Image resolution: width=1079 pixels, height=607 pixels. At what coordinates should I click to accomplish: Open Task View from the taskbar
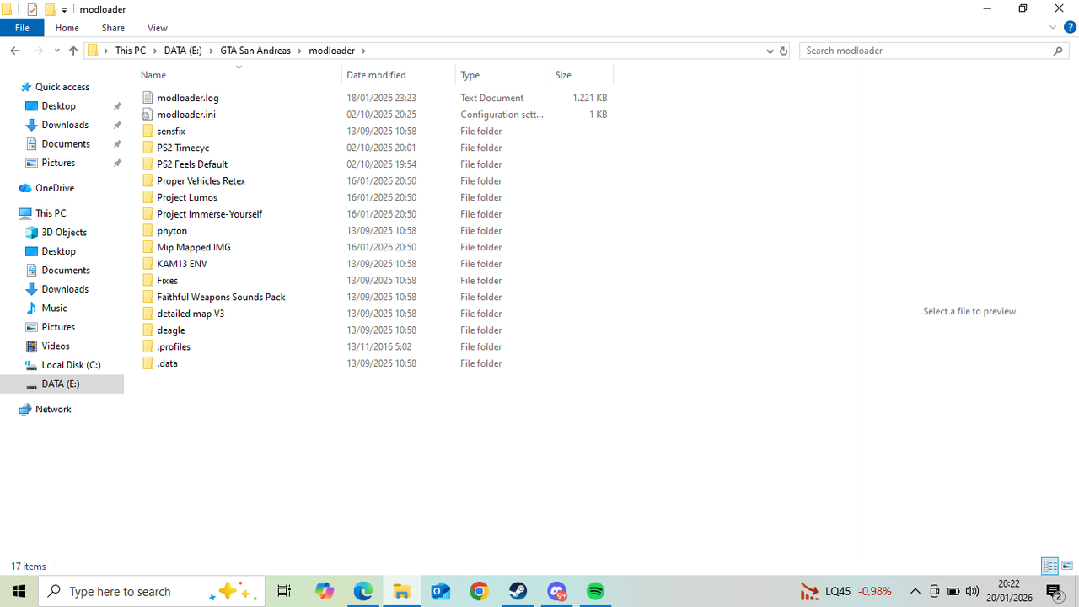coord(284,591)
